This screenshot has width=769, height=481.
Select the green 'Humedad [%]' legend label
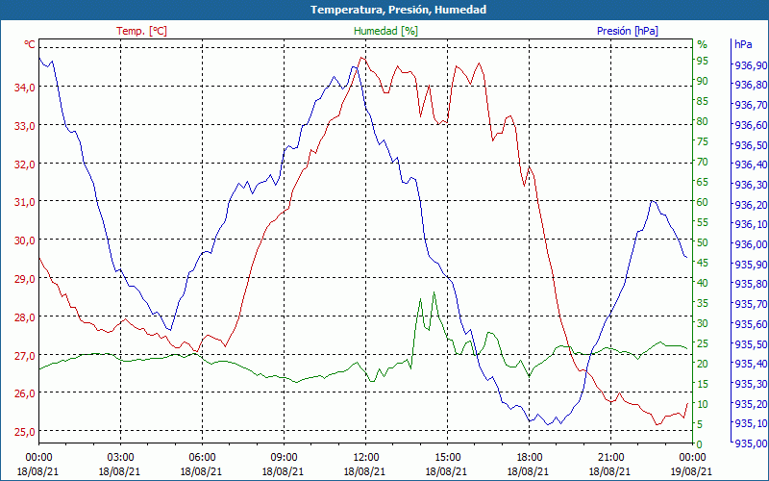pos(386,31)
